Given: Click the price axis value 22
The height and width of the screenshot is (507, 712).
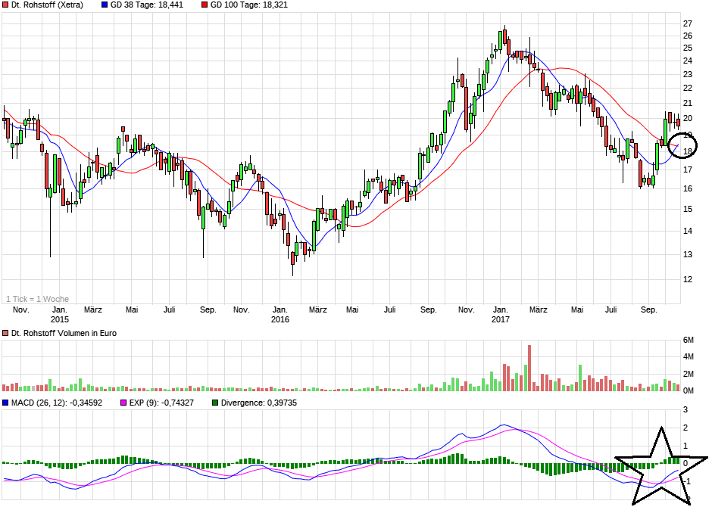Looking at the screenshot, I should click(688, 88).
